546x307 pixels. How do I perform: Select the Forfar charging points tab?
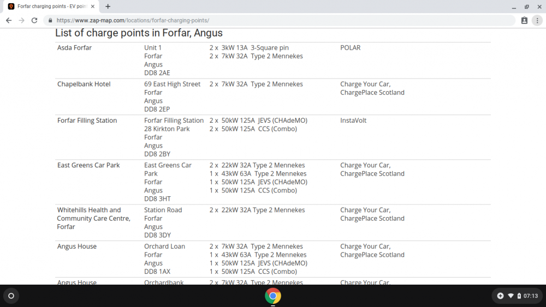[52, 6]
